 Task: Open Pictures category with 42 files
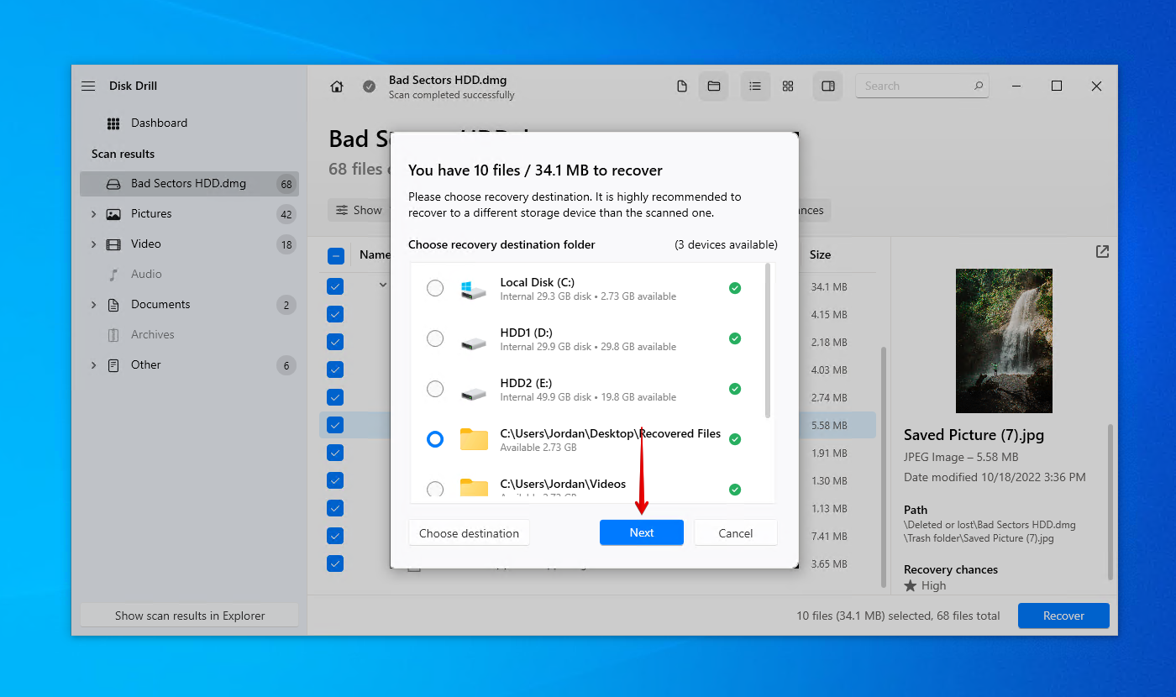pyautogui.click(x=189, y=214)
